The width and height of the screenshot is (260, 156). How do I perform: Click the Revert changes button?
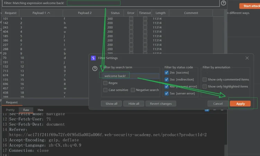click(x=161, y=104)
